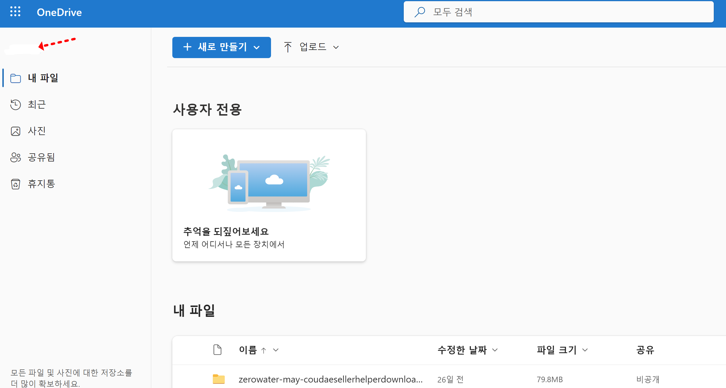
Task: Click the search magnifier icon
Action: point(420,12)
